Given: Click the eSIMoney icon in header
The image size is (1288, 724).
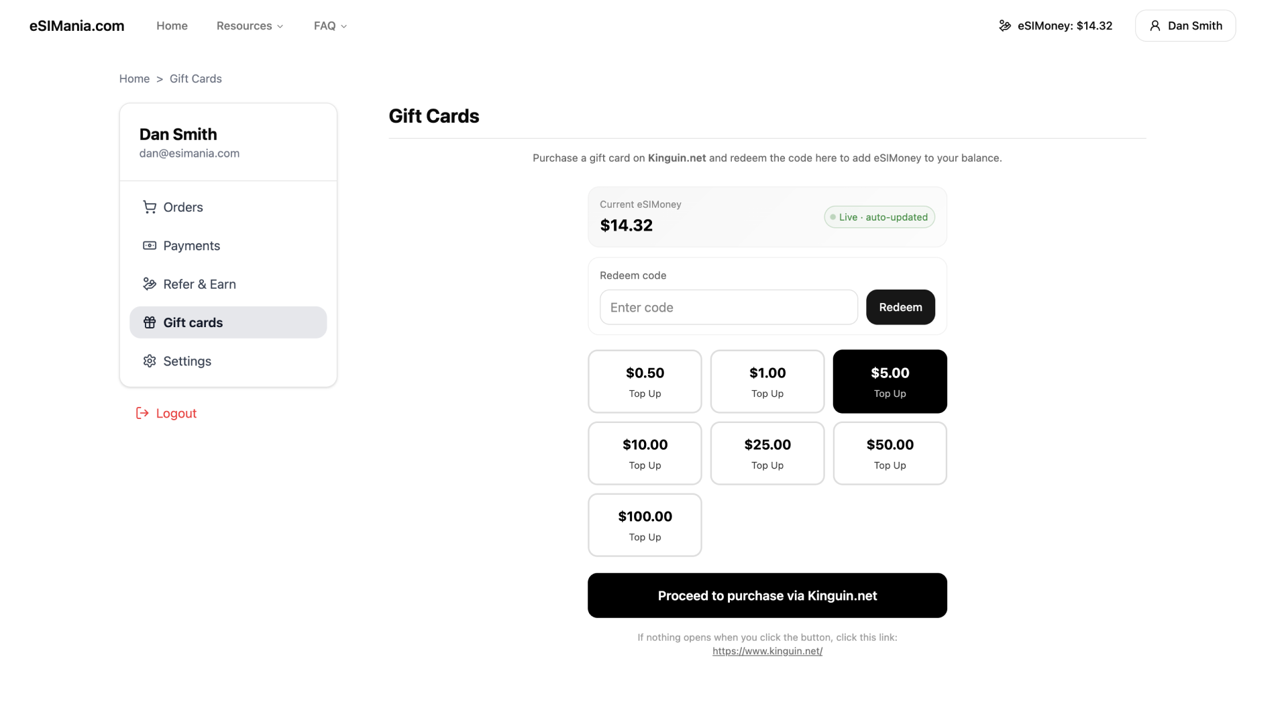Looking at the screenshot, I should (1004, 25).
